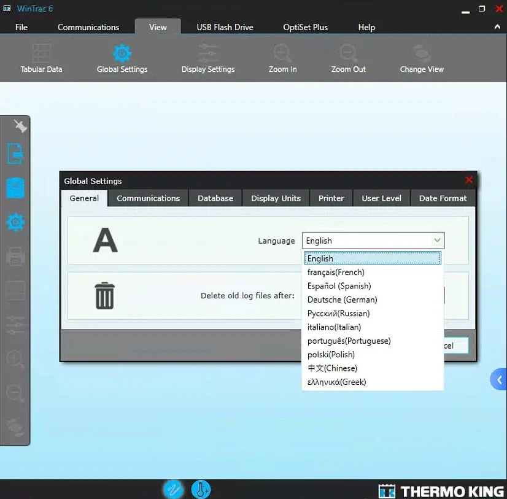Click the zoom out icon in sidebar
The height and width of the screenshot is (499, 507).
[x=15, y=393]
